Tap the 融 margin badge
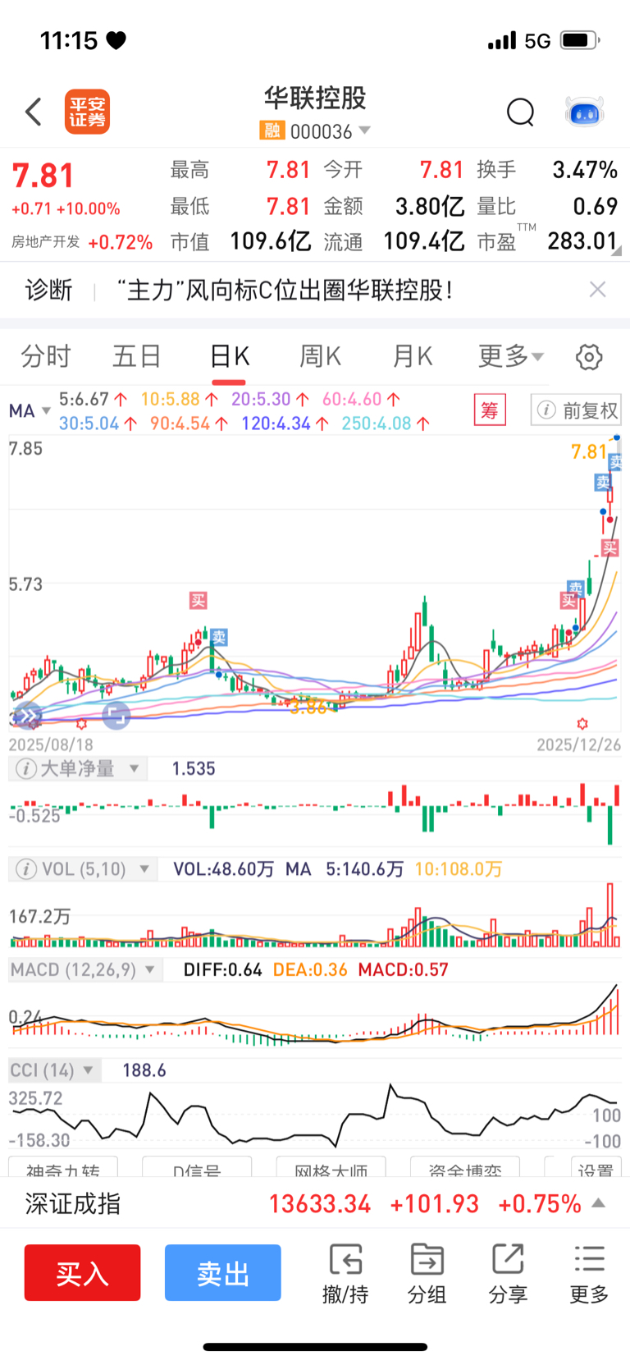Viewport: 630px width, 1365px height. pyautogui.click(x=272, y=131)
